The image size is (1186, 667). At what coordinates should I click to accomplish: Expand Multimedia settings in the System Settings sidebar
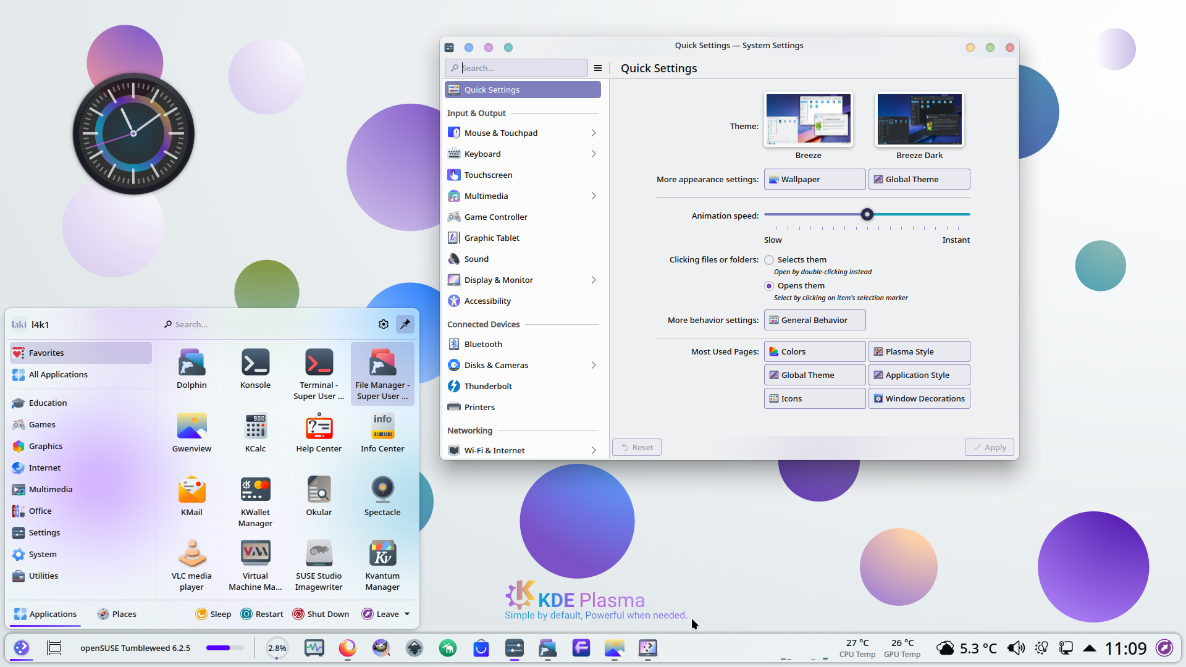[x=593, y=196]
